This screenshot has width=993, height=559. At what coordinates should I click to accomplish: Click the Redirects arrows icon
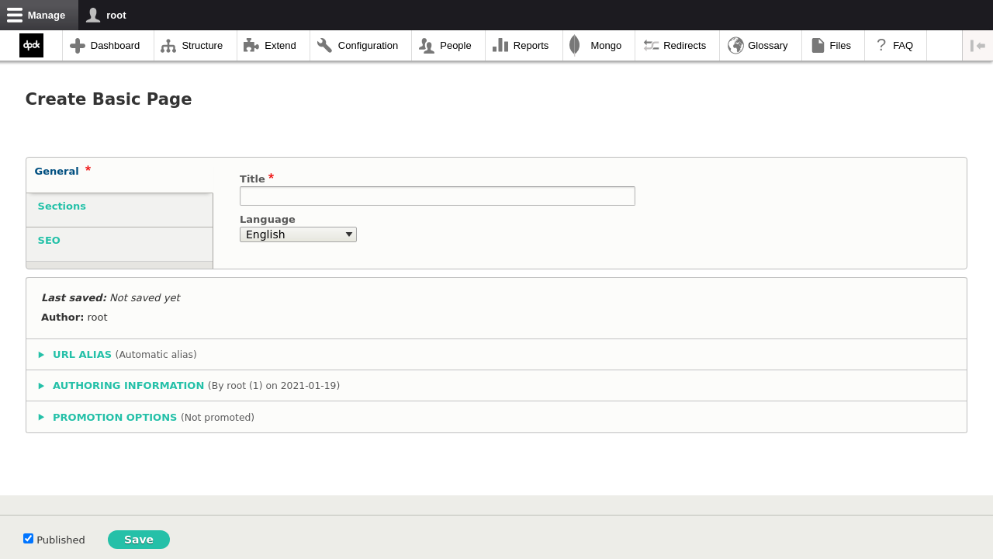pyautogui.click(x=651, y=46)
